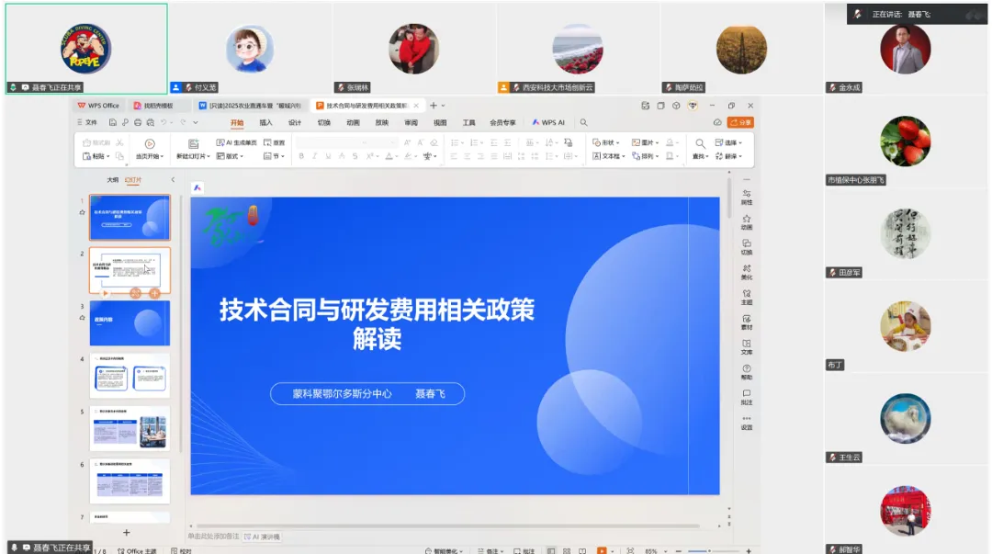Toggle bold formatting
Screen dimensions: 992x554
(301, 156)
